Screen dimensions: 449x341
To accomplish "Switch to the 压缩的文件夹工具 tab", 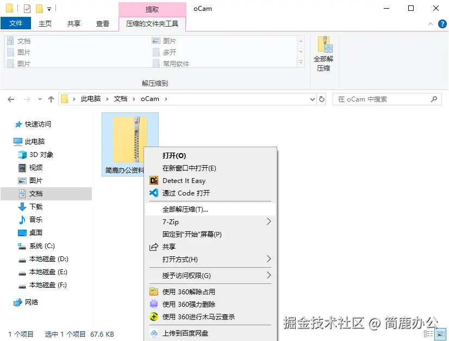I will pos(152,23).
